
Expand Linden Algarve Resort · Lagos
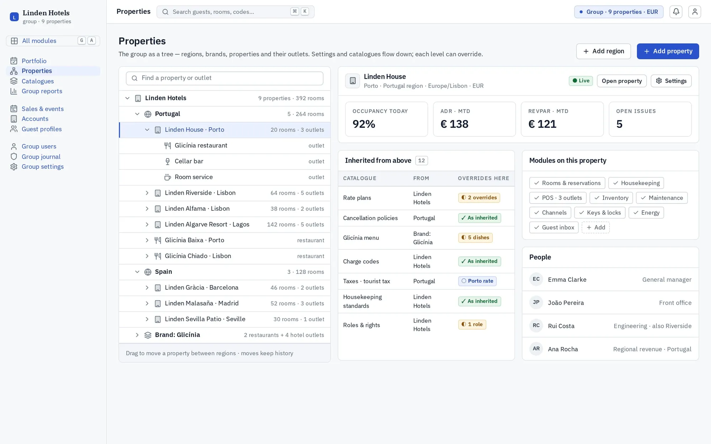pyautogui.click(x=147, y=224)
